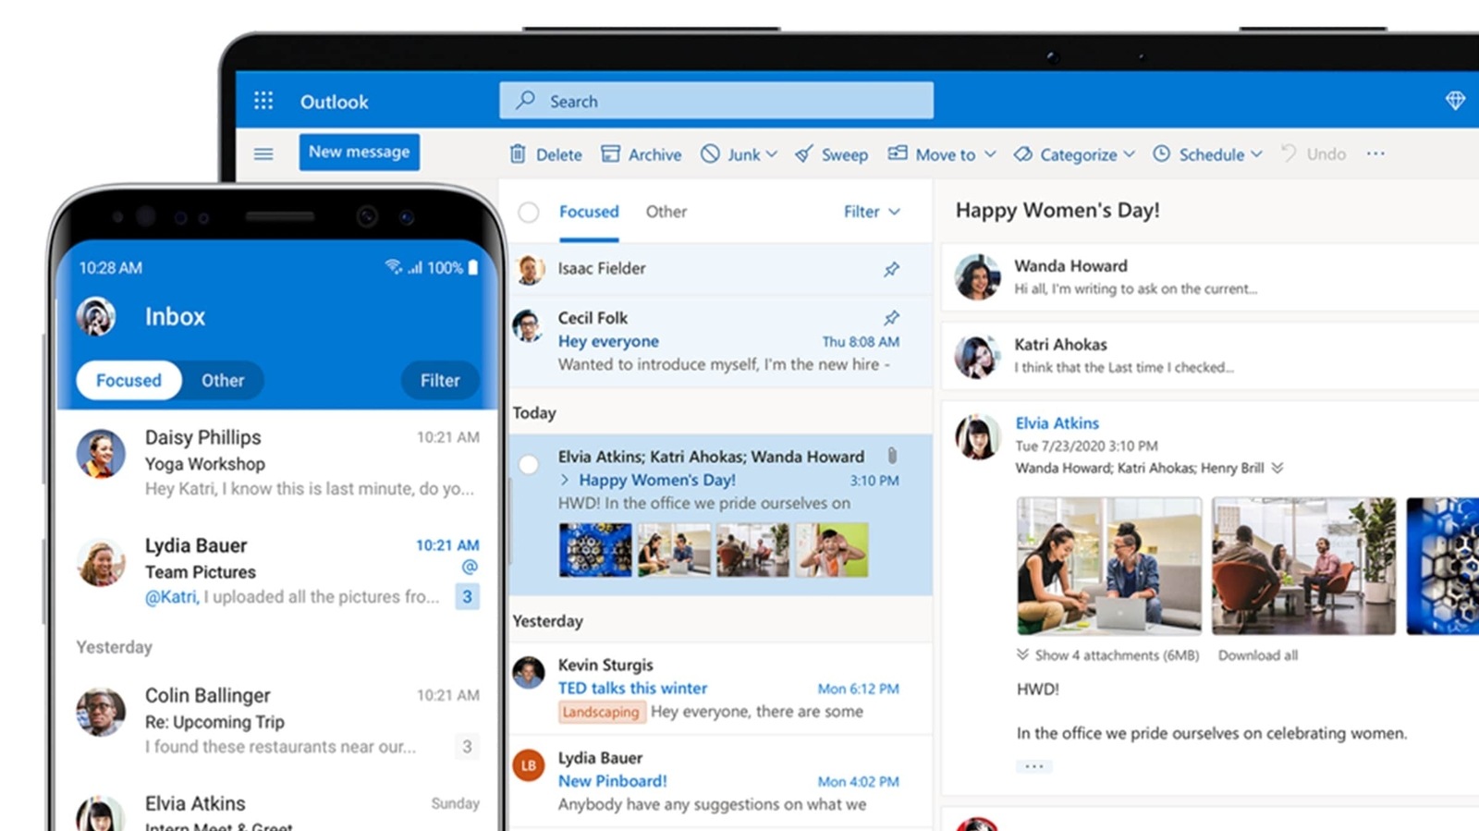Click the Undo arrow icon
The image size is (1479, 831).
tap(1289, 153)
